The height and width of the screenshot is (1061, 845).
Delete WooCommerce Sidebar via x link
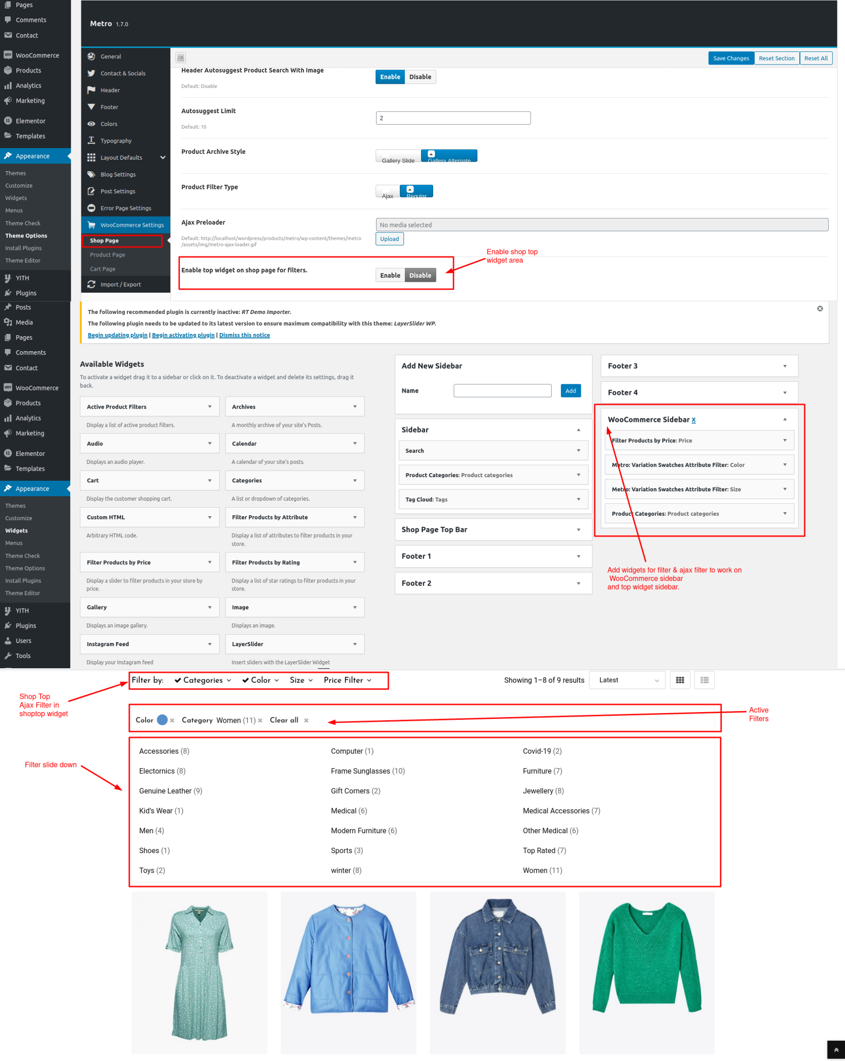693,420
